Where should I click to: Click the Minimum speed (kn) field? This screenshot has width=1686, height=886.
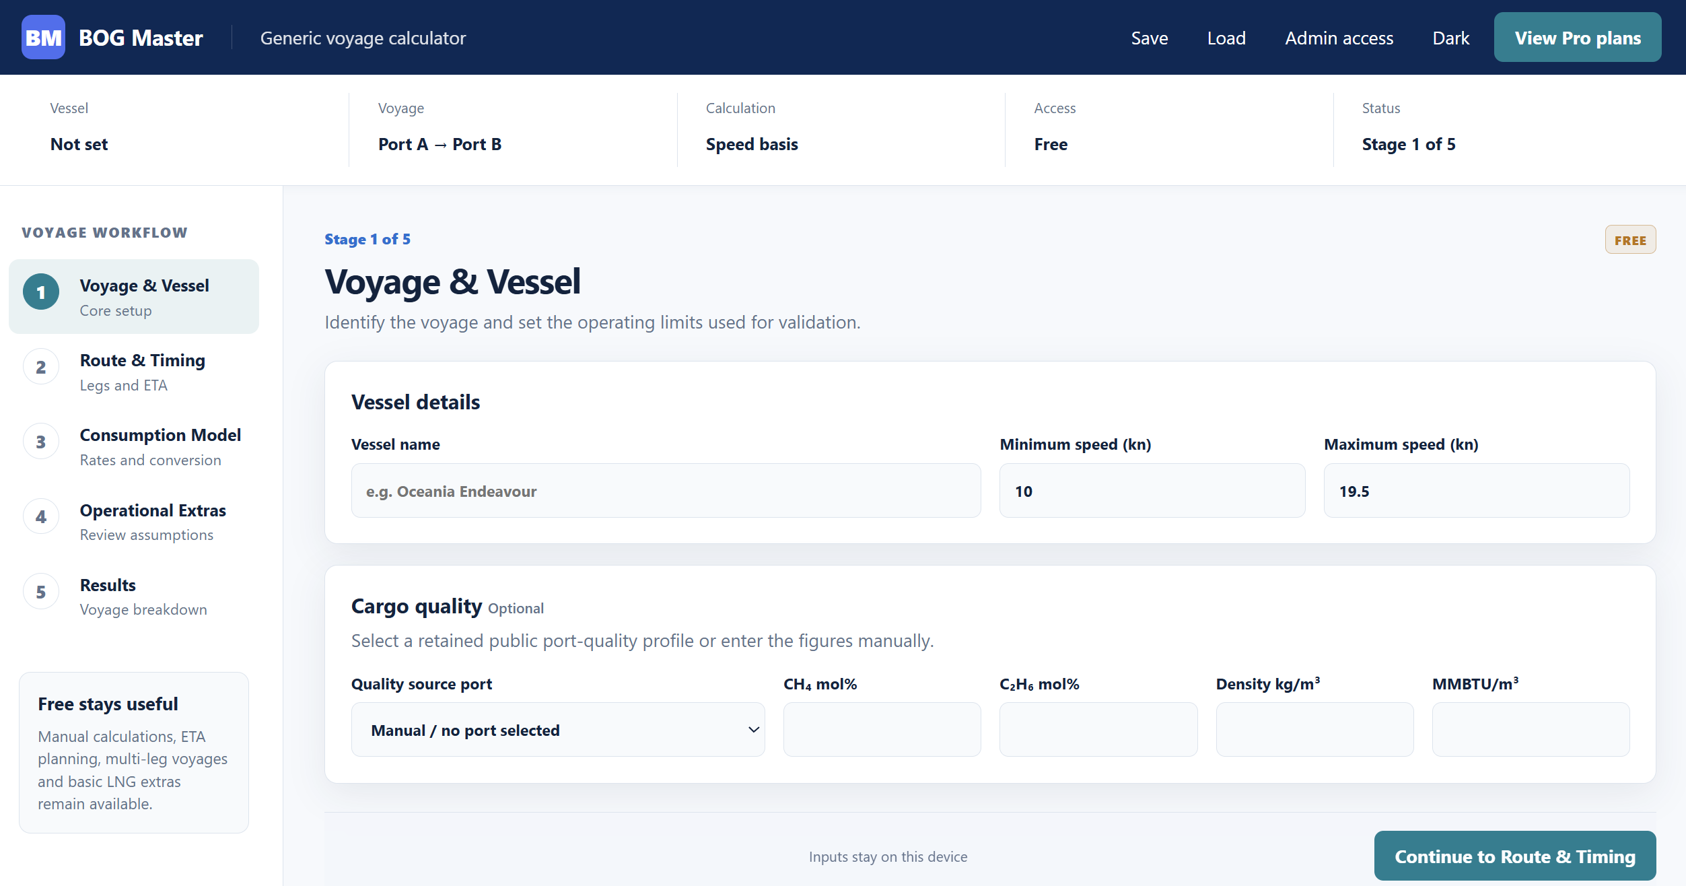click(x=1152, y=491)
